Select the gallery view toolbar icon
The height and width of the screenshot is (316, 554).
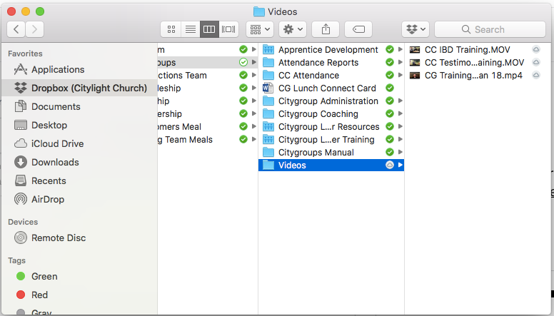click(228, 29)
